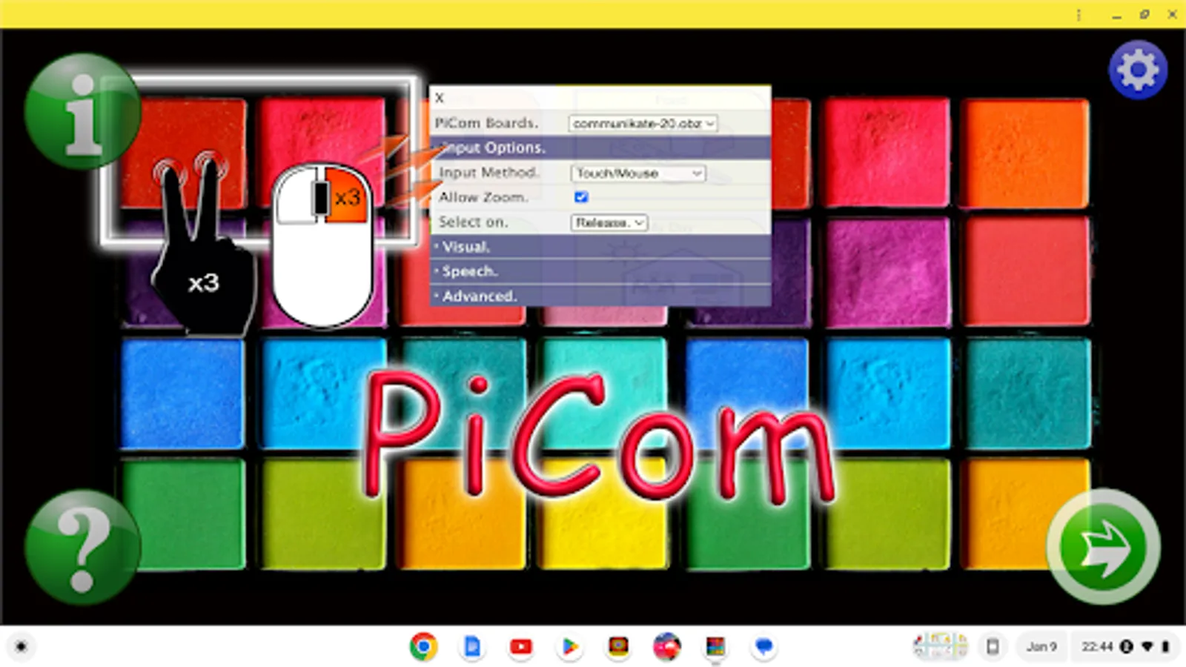Open the Messages app from the shelf

pos(763,647)
